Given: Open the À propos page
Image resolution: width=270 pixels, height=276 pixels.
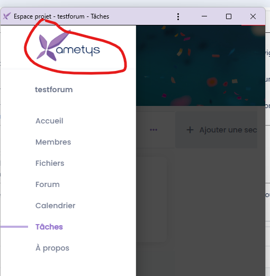Looking at the screenshot, I should coord(52,248).
